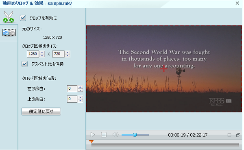Click the dual-window fullscreen view icon
The height and width of the screenshot is (150, 244).
(238, 135)
